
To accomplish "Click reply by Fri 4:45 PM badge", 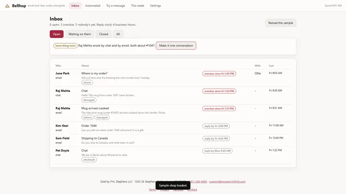I will click(216, 138).
